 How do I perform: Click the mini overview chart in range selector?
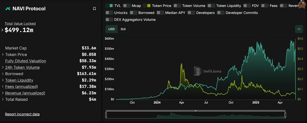[x=196, y=115]
